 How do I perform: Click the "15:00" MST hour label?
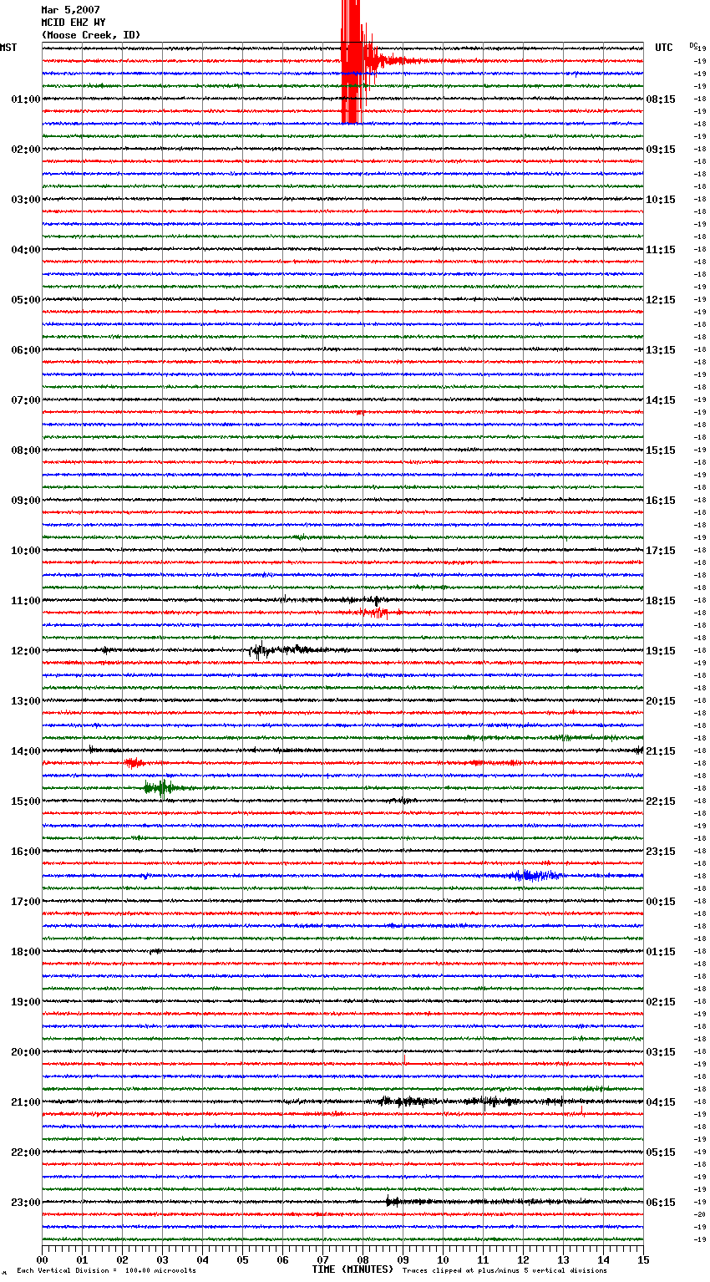(26, 801)
